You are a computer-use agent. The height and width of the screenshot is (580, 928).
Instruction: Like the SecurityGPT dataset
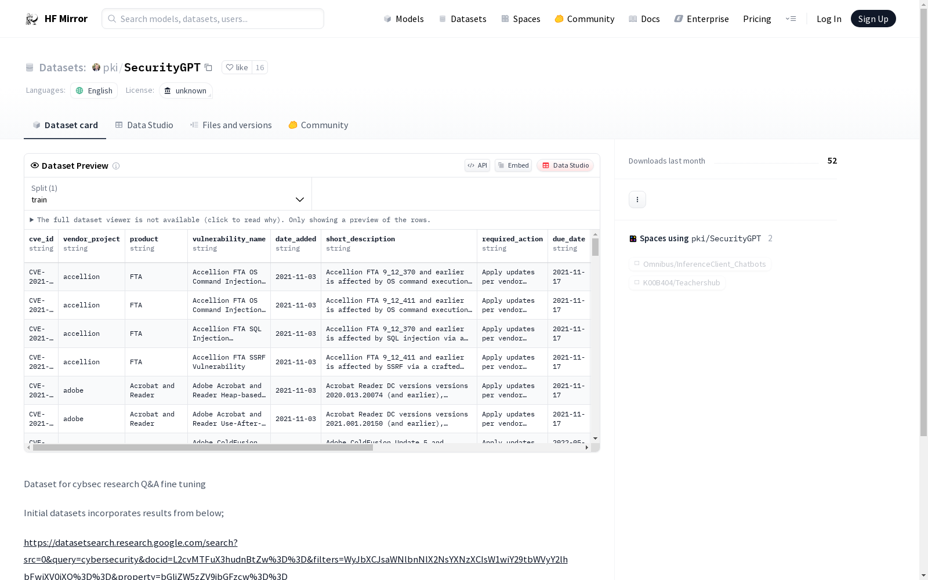[x=237, y=67]
